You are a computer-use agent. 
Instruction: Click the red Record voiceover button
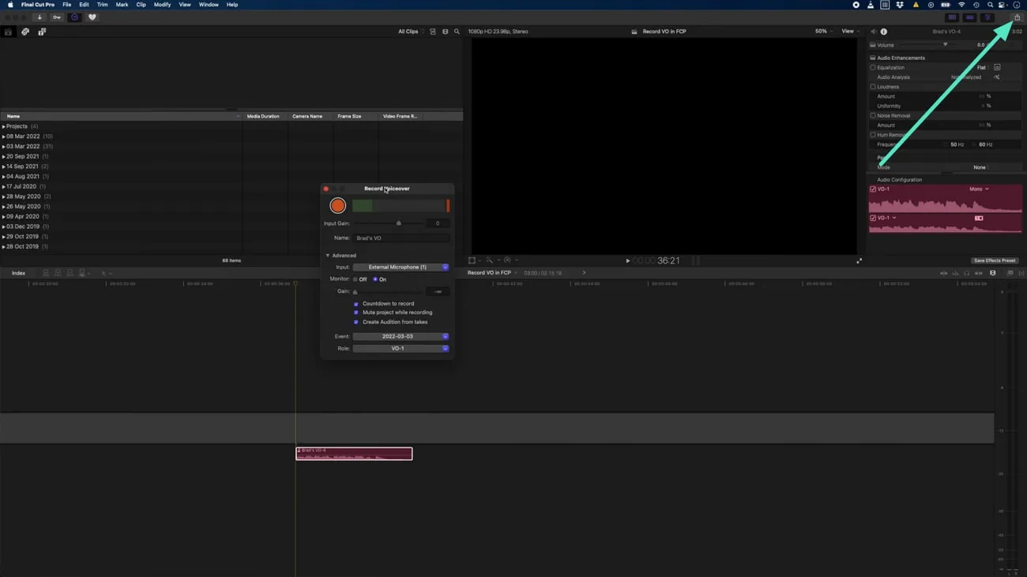click(x=337, y=205)
